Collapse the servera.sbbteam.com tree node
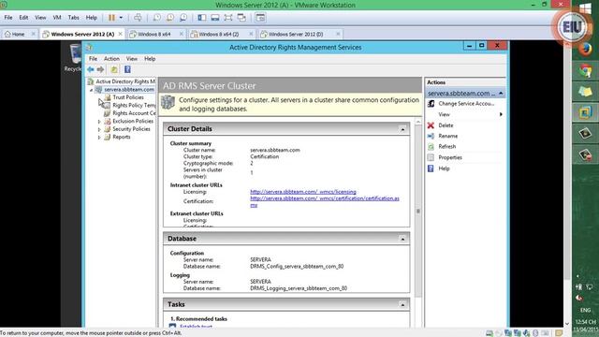 tap(92, 90)
